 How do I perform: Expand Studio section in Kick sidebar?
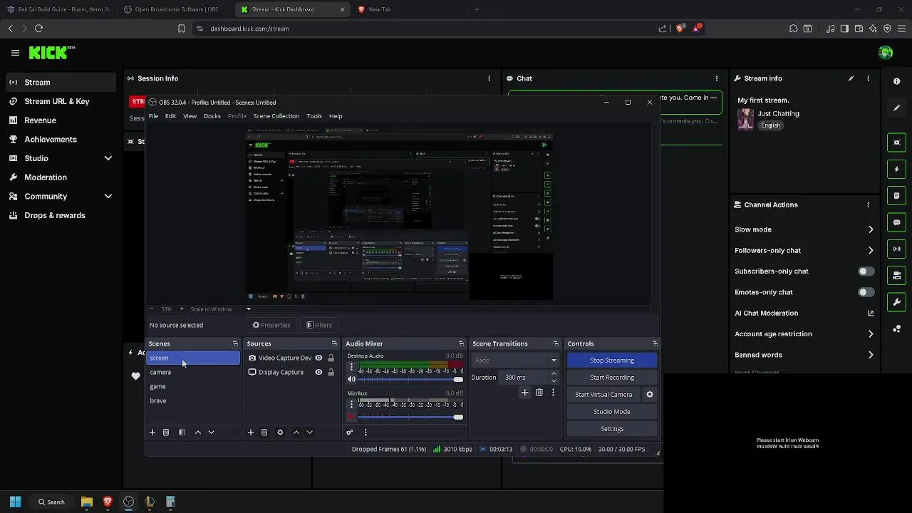[108, 158]
